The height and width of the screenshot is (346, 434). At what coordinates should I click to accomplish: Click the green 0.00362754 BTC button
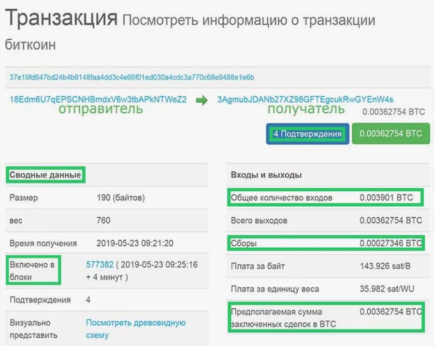coord(391,134)
